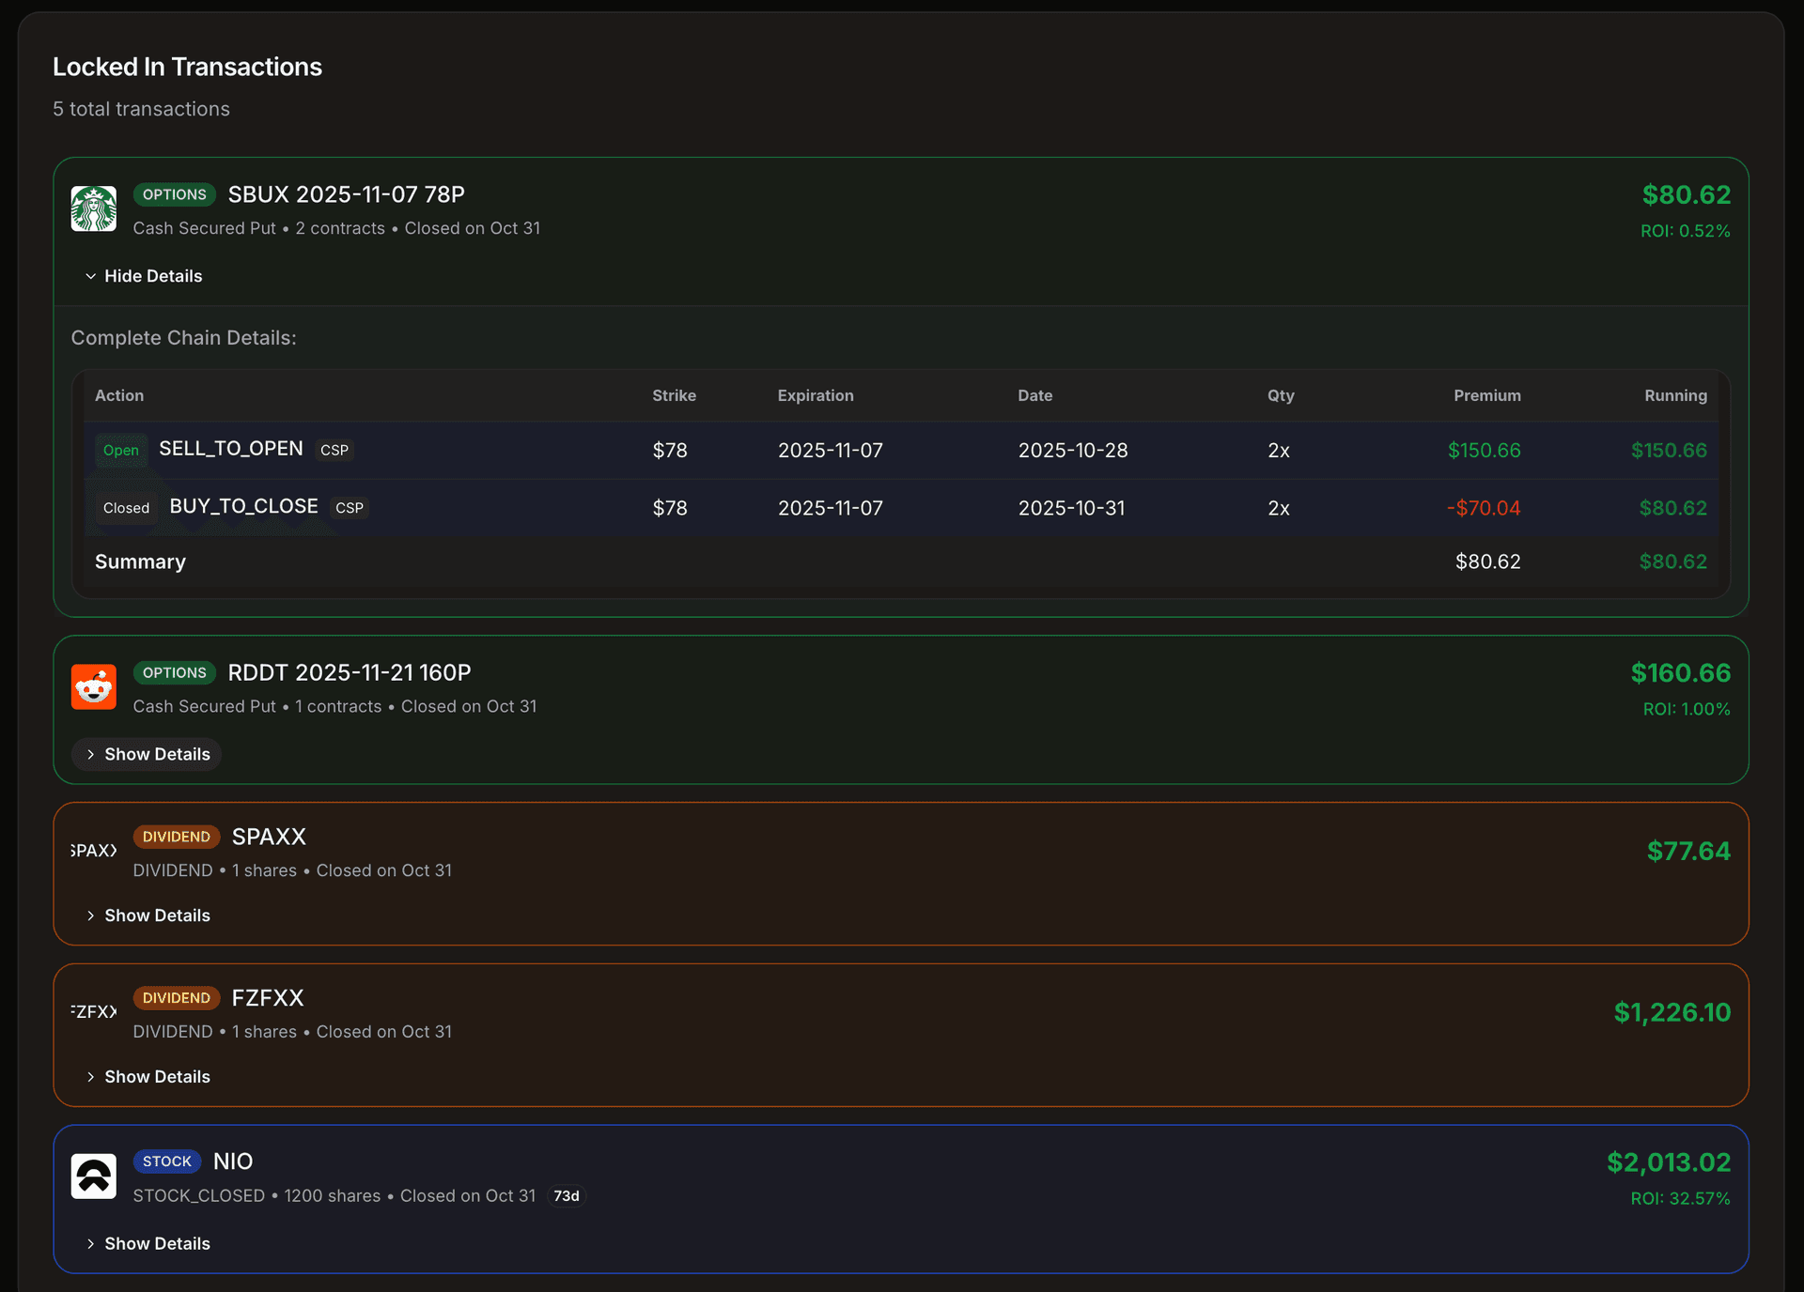Image resolution: width=1804 pixels, height=1292 pixels.
Task: Select the SBUX 2025-11-07 78P title
Action: coord(346,194)
